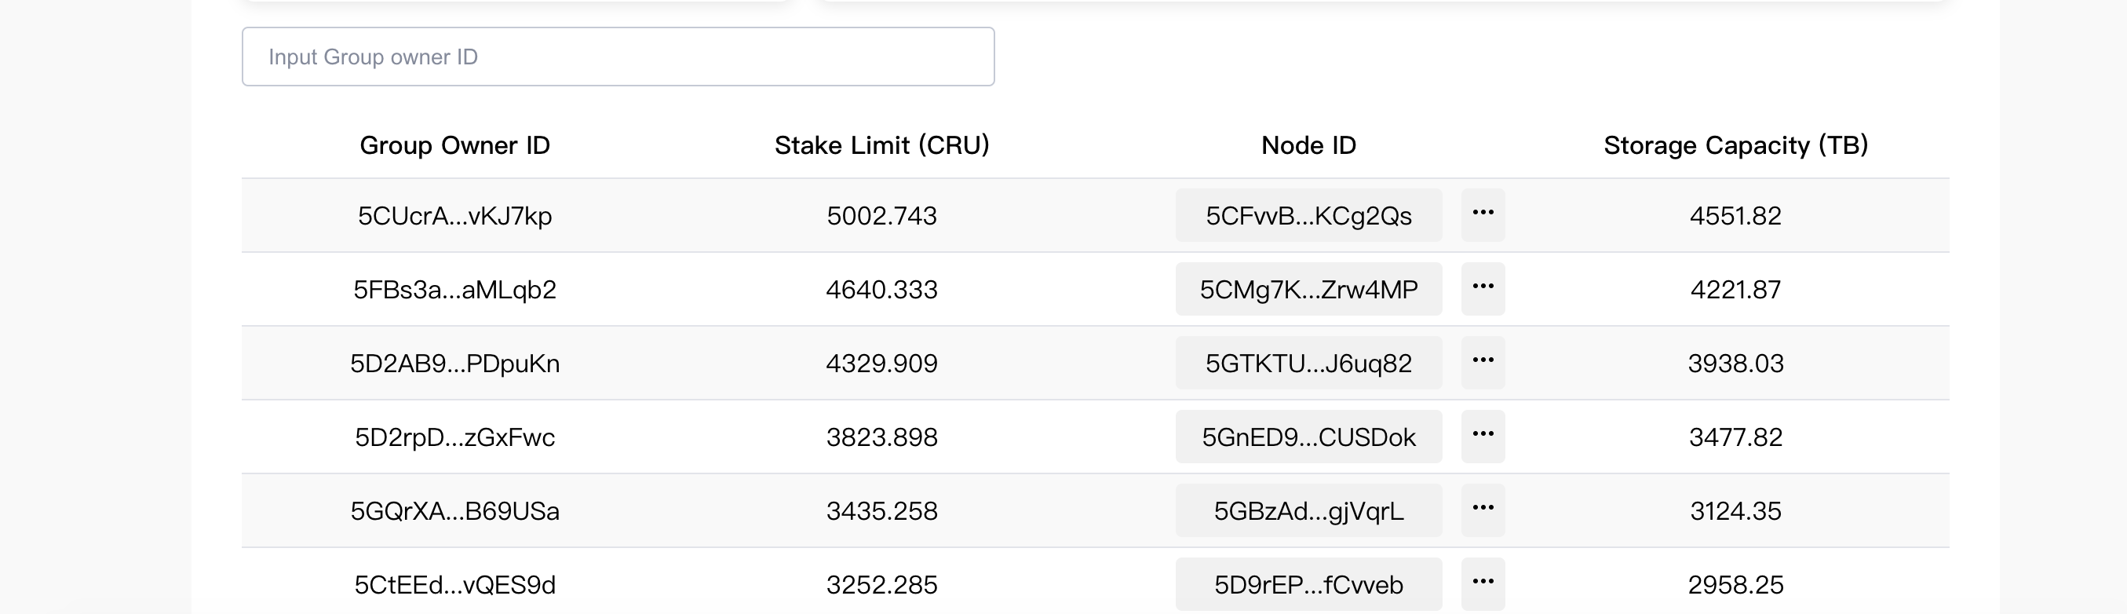Image resolution: width=2127 pixels, height=614 pixels.
Task: Open the ellipsis menu for node 5GBzAd...gjVqrL
Action: coord(1483,510)
